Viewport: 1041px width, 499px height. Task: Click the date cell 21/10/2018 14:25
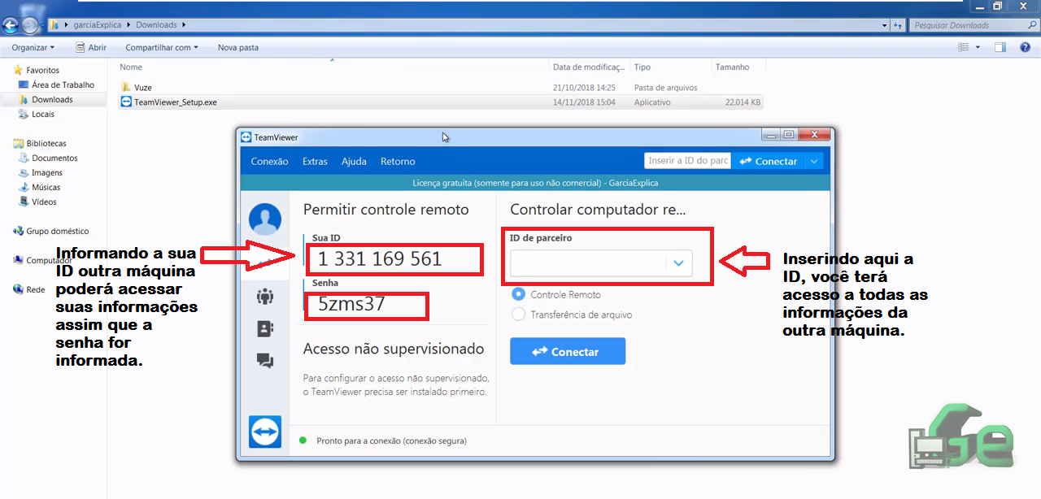coord(584,87)
